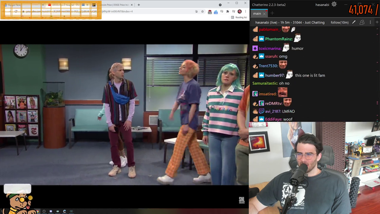Click emote in Trent7530's message
The width and height of the screenshot is (380, 214).
[x=283, y=65]
